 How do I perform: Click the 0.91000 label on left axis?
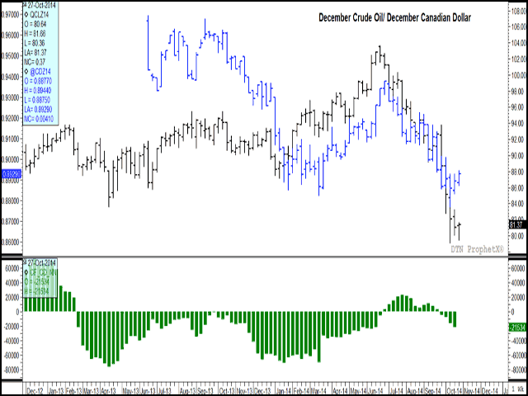10,139
